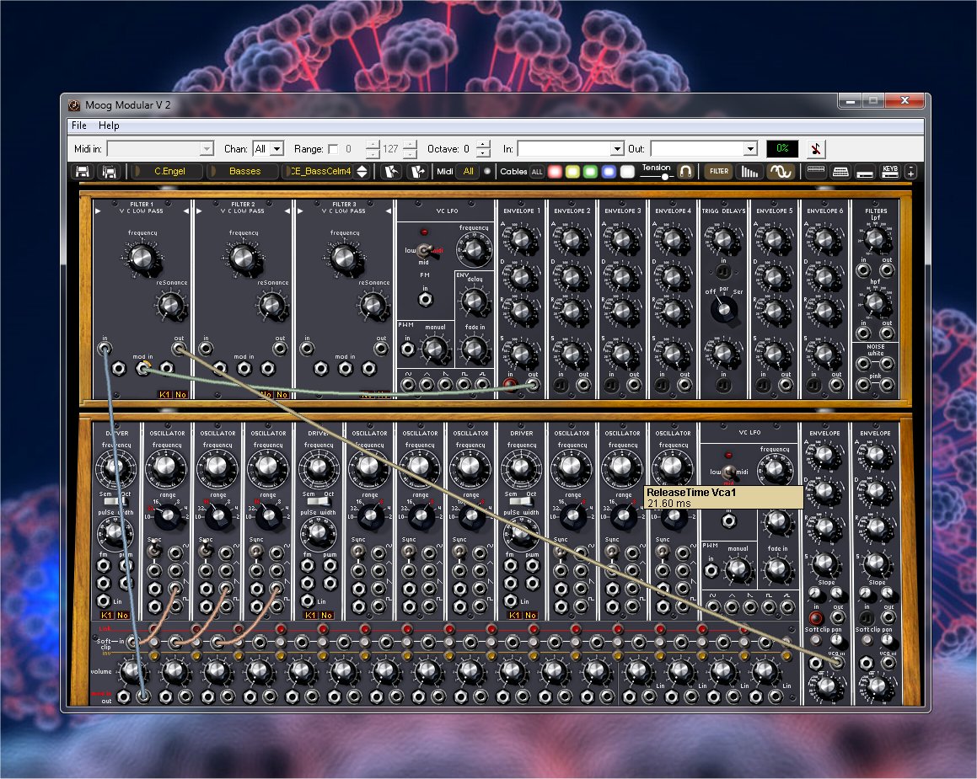
Task: Toggle Filter 1 K1 keyboard follow
Action: click(x=164, y=394)
